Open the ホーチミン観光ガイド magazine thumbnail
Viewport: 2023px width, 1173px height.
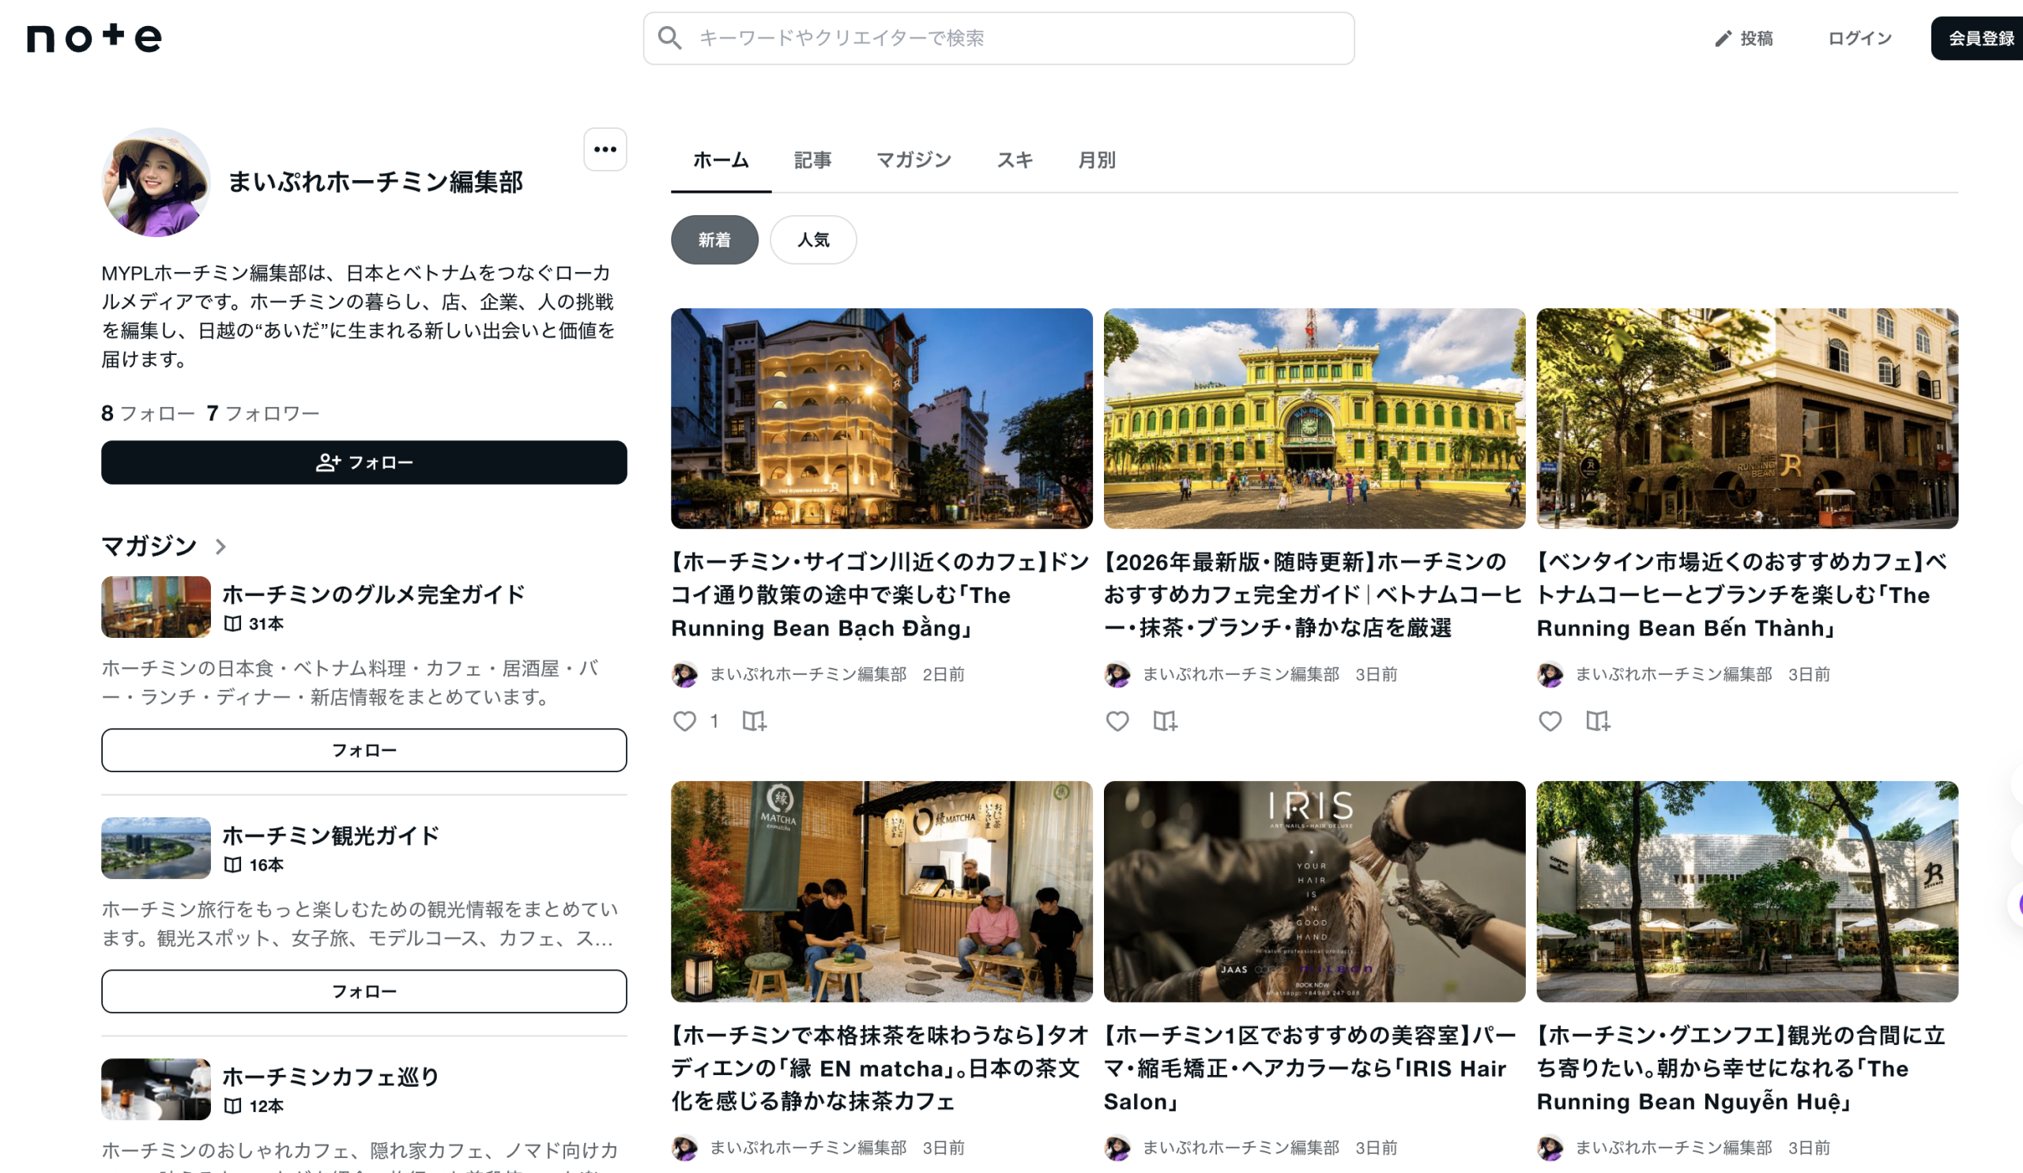(156, 848)
